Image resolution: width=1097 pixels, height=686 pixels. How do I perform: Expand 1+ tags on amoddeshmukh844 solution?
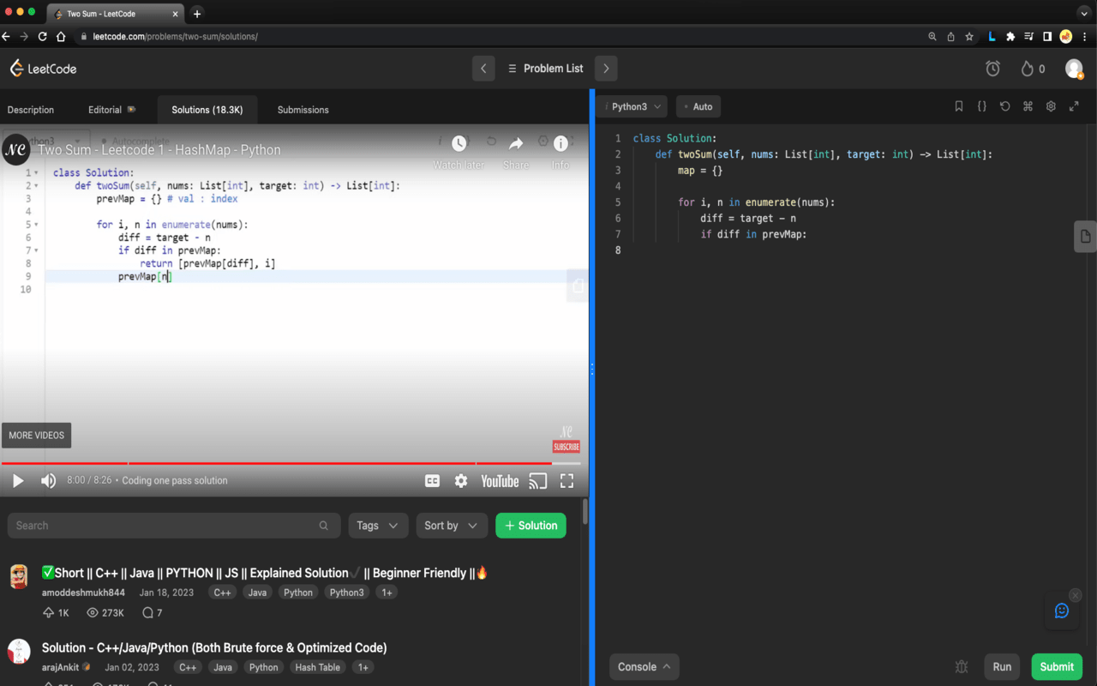click(387, 593)
